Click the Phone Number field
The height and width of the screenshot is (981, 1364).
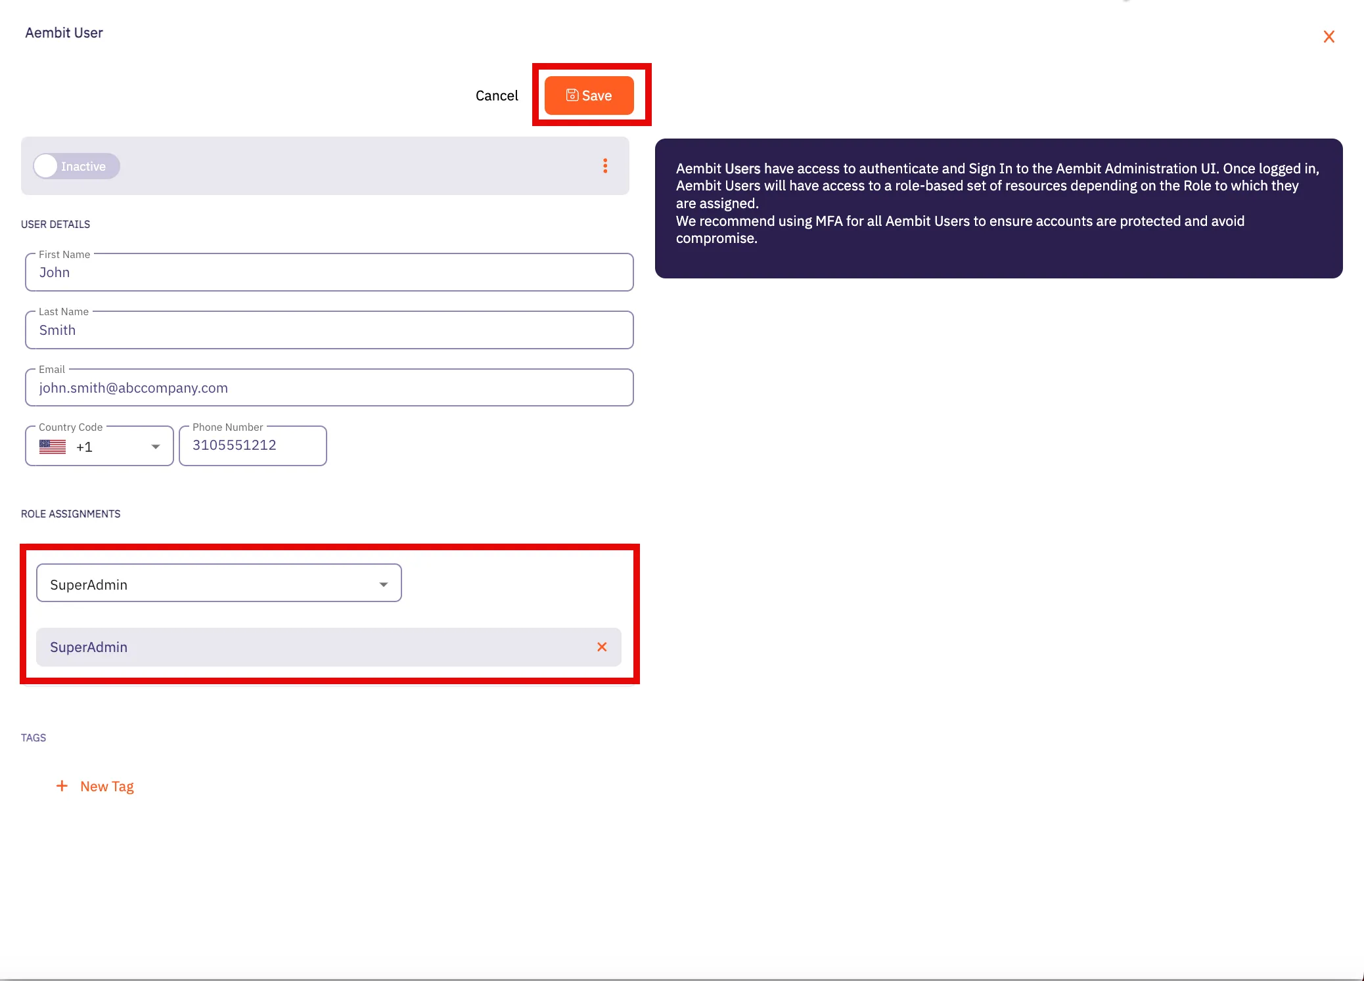pyautogui.click(x=252, y=446)
